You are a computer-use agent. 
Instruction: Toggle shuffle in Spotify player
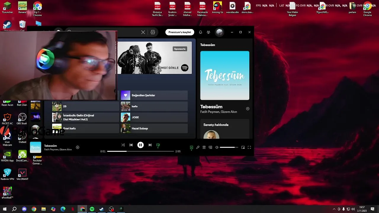tap(123, 145)
